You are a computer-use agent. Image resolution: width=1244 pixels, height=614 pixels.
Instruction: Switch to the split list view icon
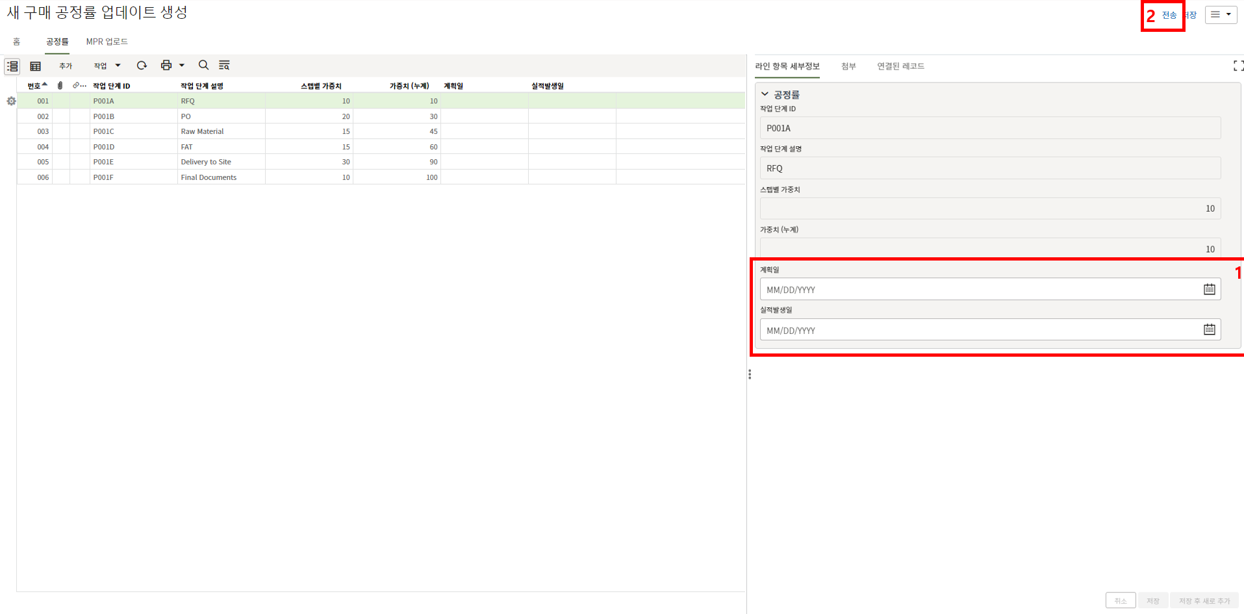12,66
